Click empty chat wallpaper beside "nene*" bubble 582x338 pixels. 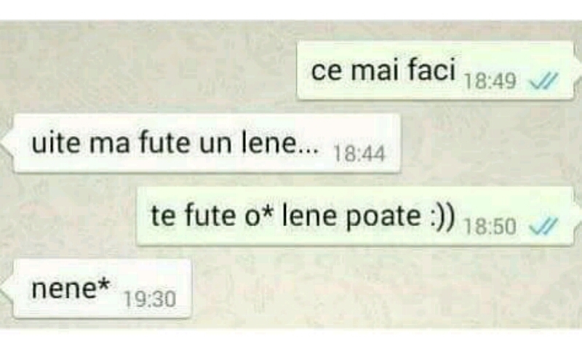tap(371, 289)
